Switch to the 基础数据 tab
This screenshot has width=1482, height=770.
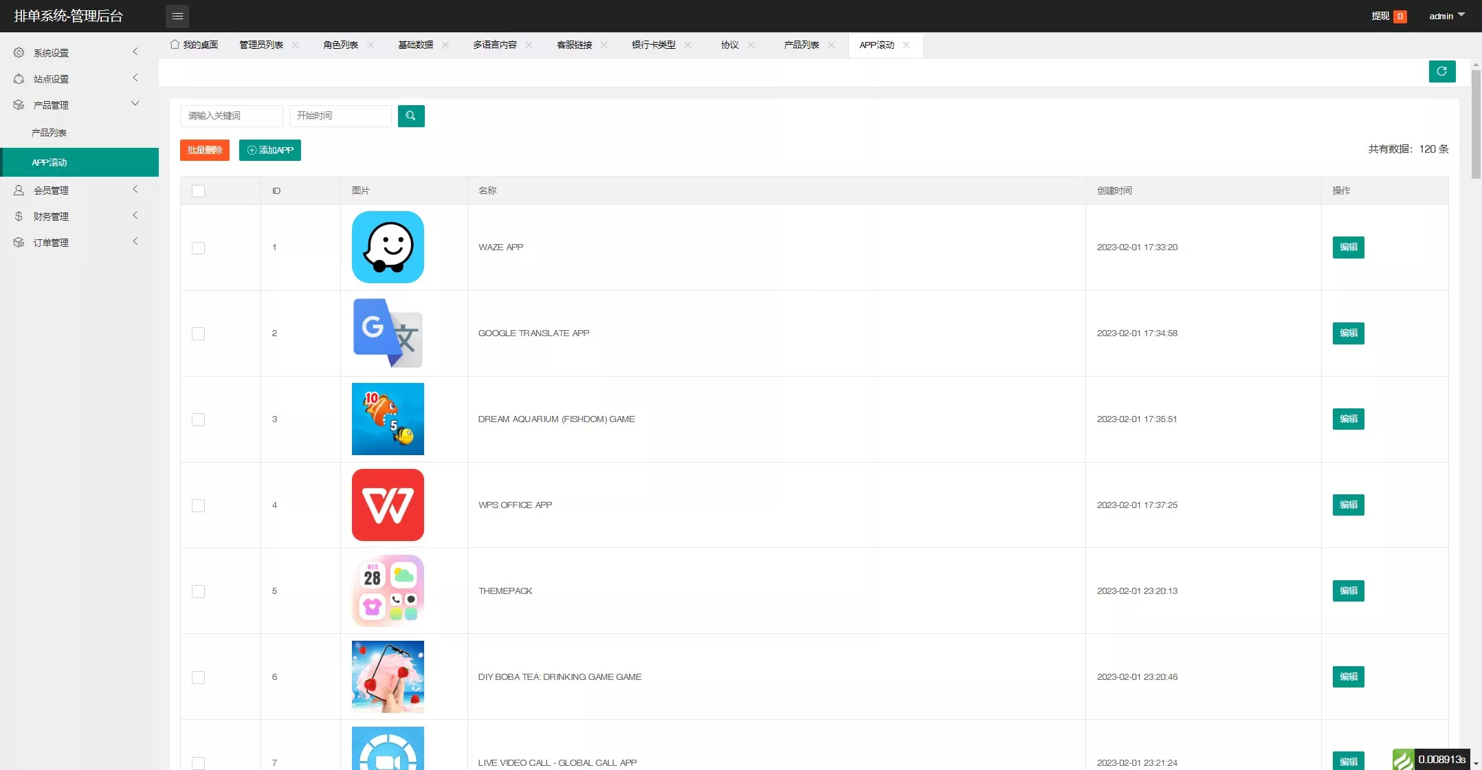pos(415,45)
